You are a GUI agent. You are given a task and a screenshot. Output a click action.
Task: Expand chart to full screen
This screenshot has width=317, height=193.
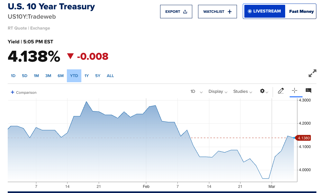(312, 73)
